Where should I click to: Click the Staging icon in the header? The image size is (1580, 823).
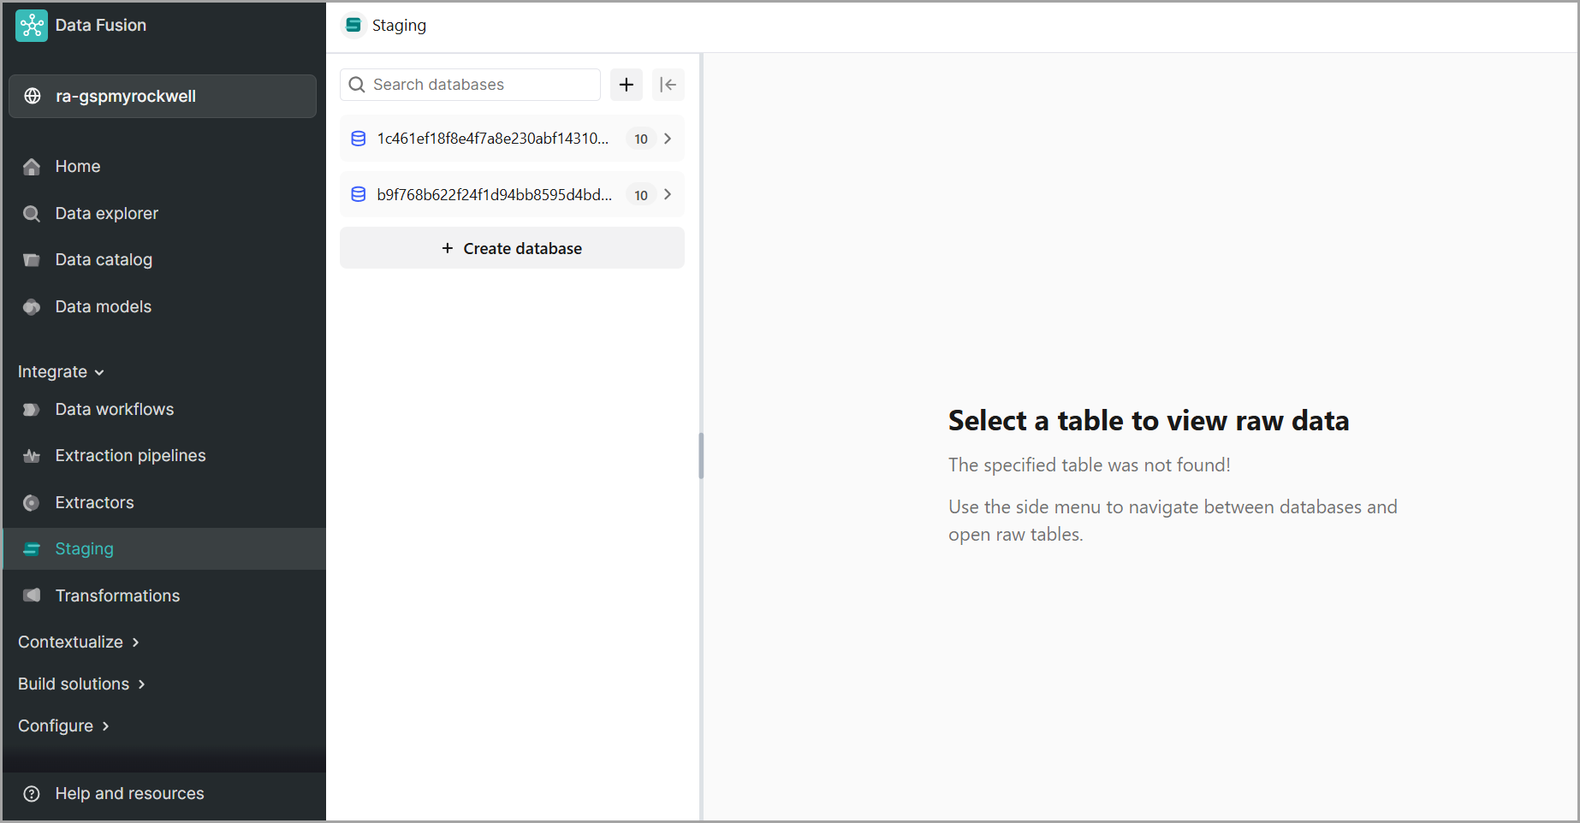click(353, 26)
